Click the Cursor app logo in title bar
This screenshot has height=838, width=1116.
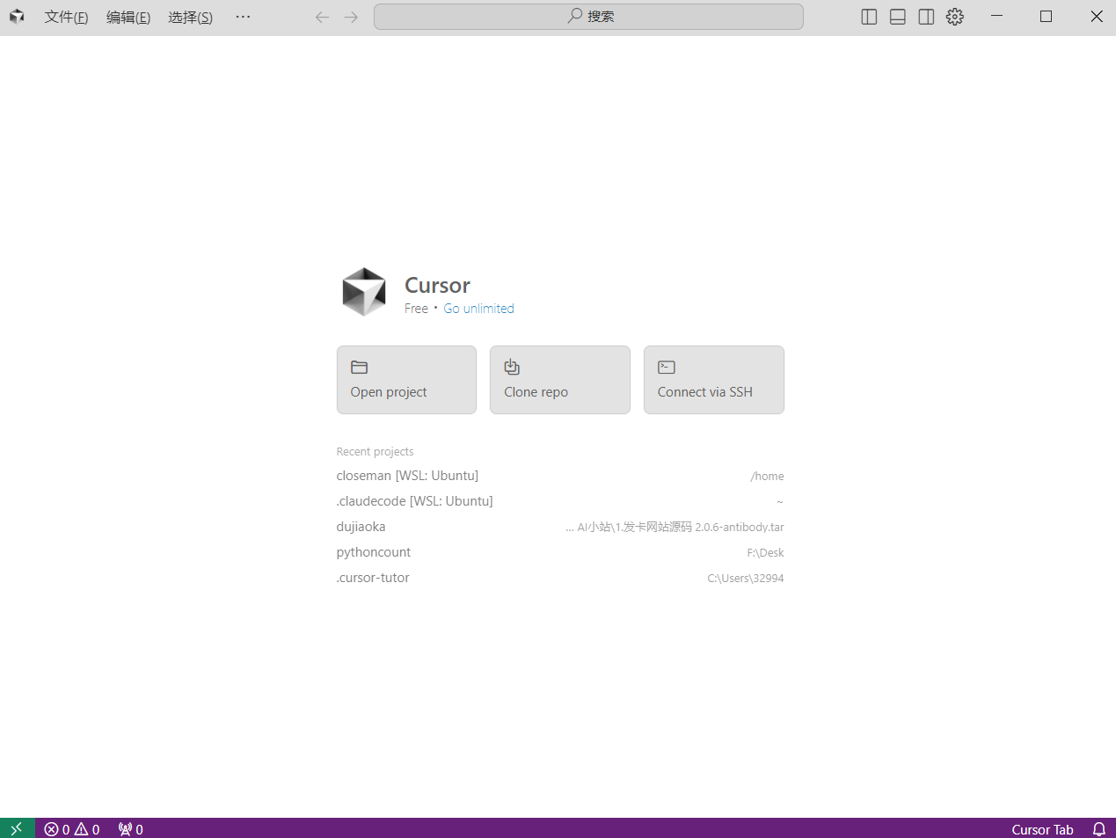click(x=17, y=16)
